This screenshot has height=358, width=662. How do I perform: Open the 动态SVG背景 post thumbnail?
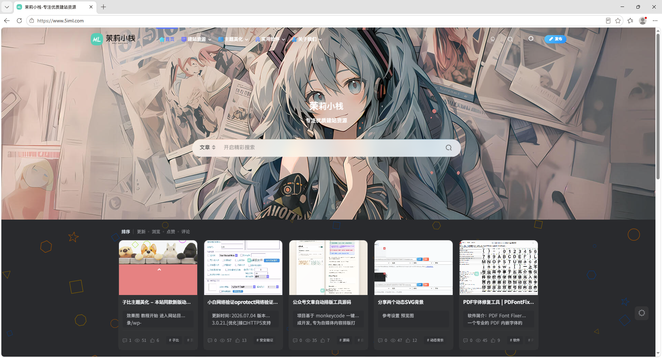[x=413, y=267]
